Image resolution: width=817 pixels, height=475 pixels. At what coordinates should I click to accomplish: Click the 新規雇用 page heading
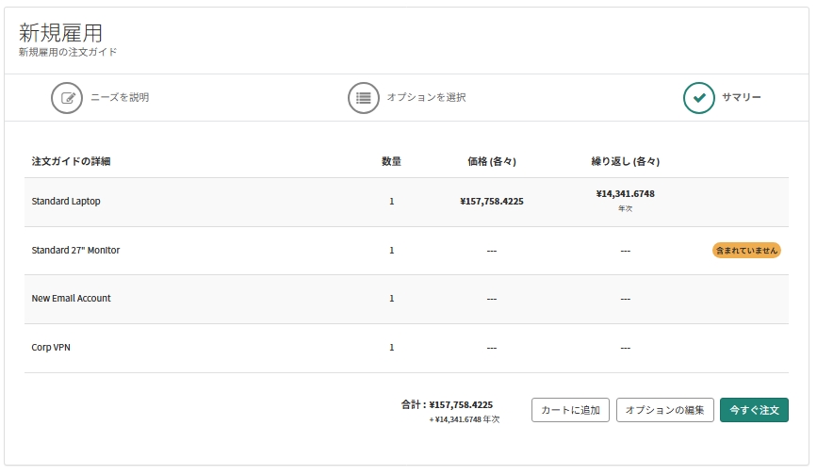60,33
